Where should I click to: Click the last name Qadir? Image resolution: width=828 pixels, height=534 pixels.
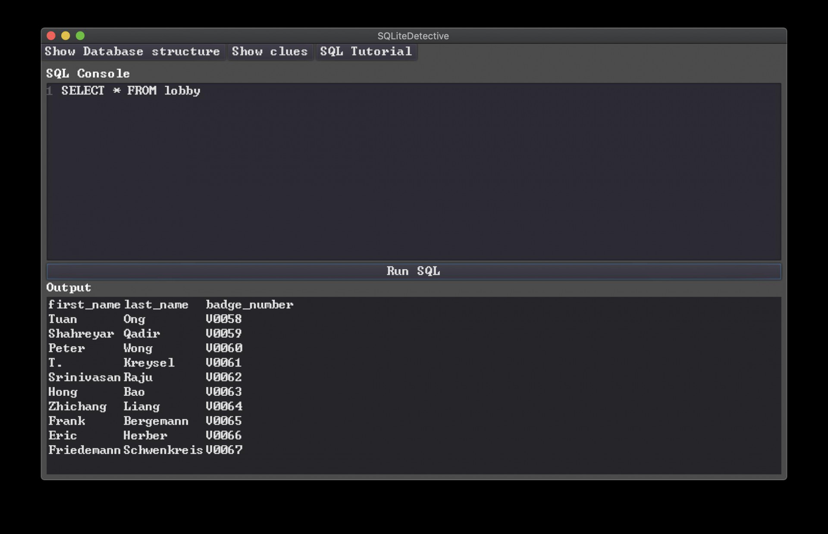pyautogui.click(x=141, y=334)
